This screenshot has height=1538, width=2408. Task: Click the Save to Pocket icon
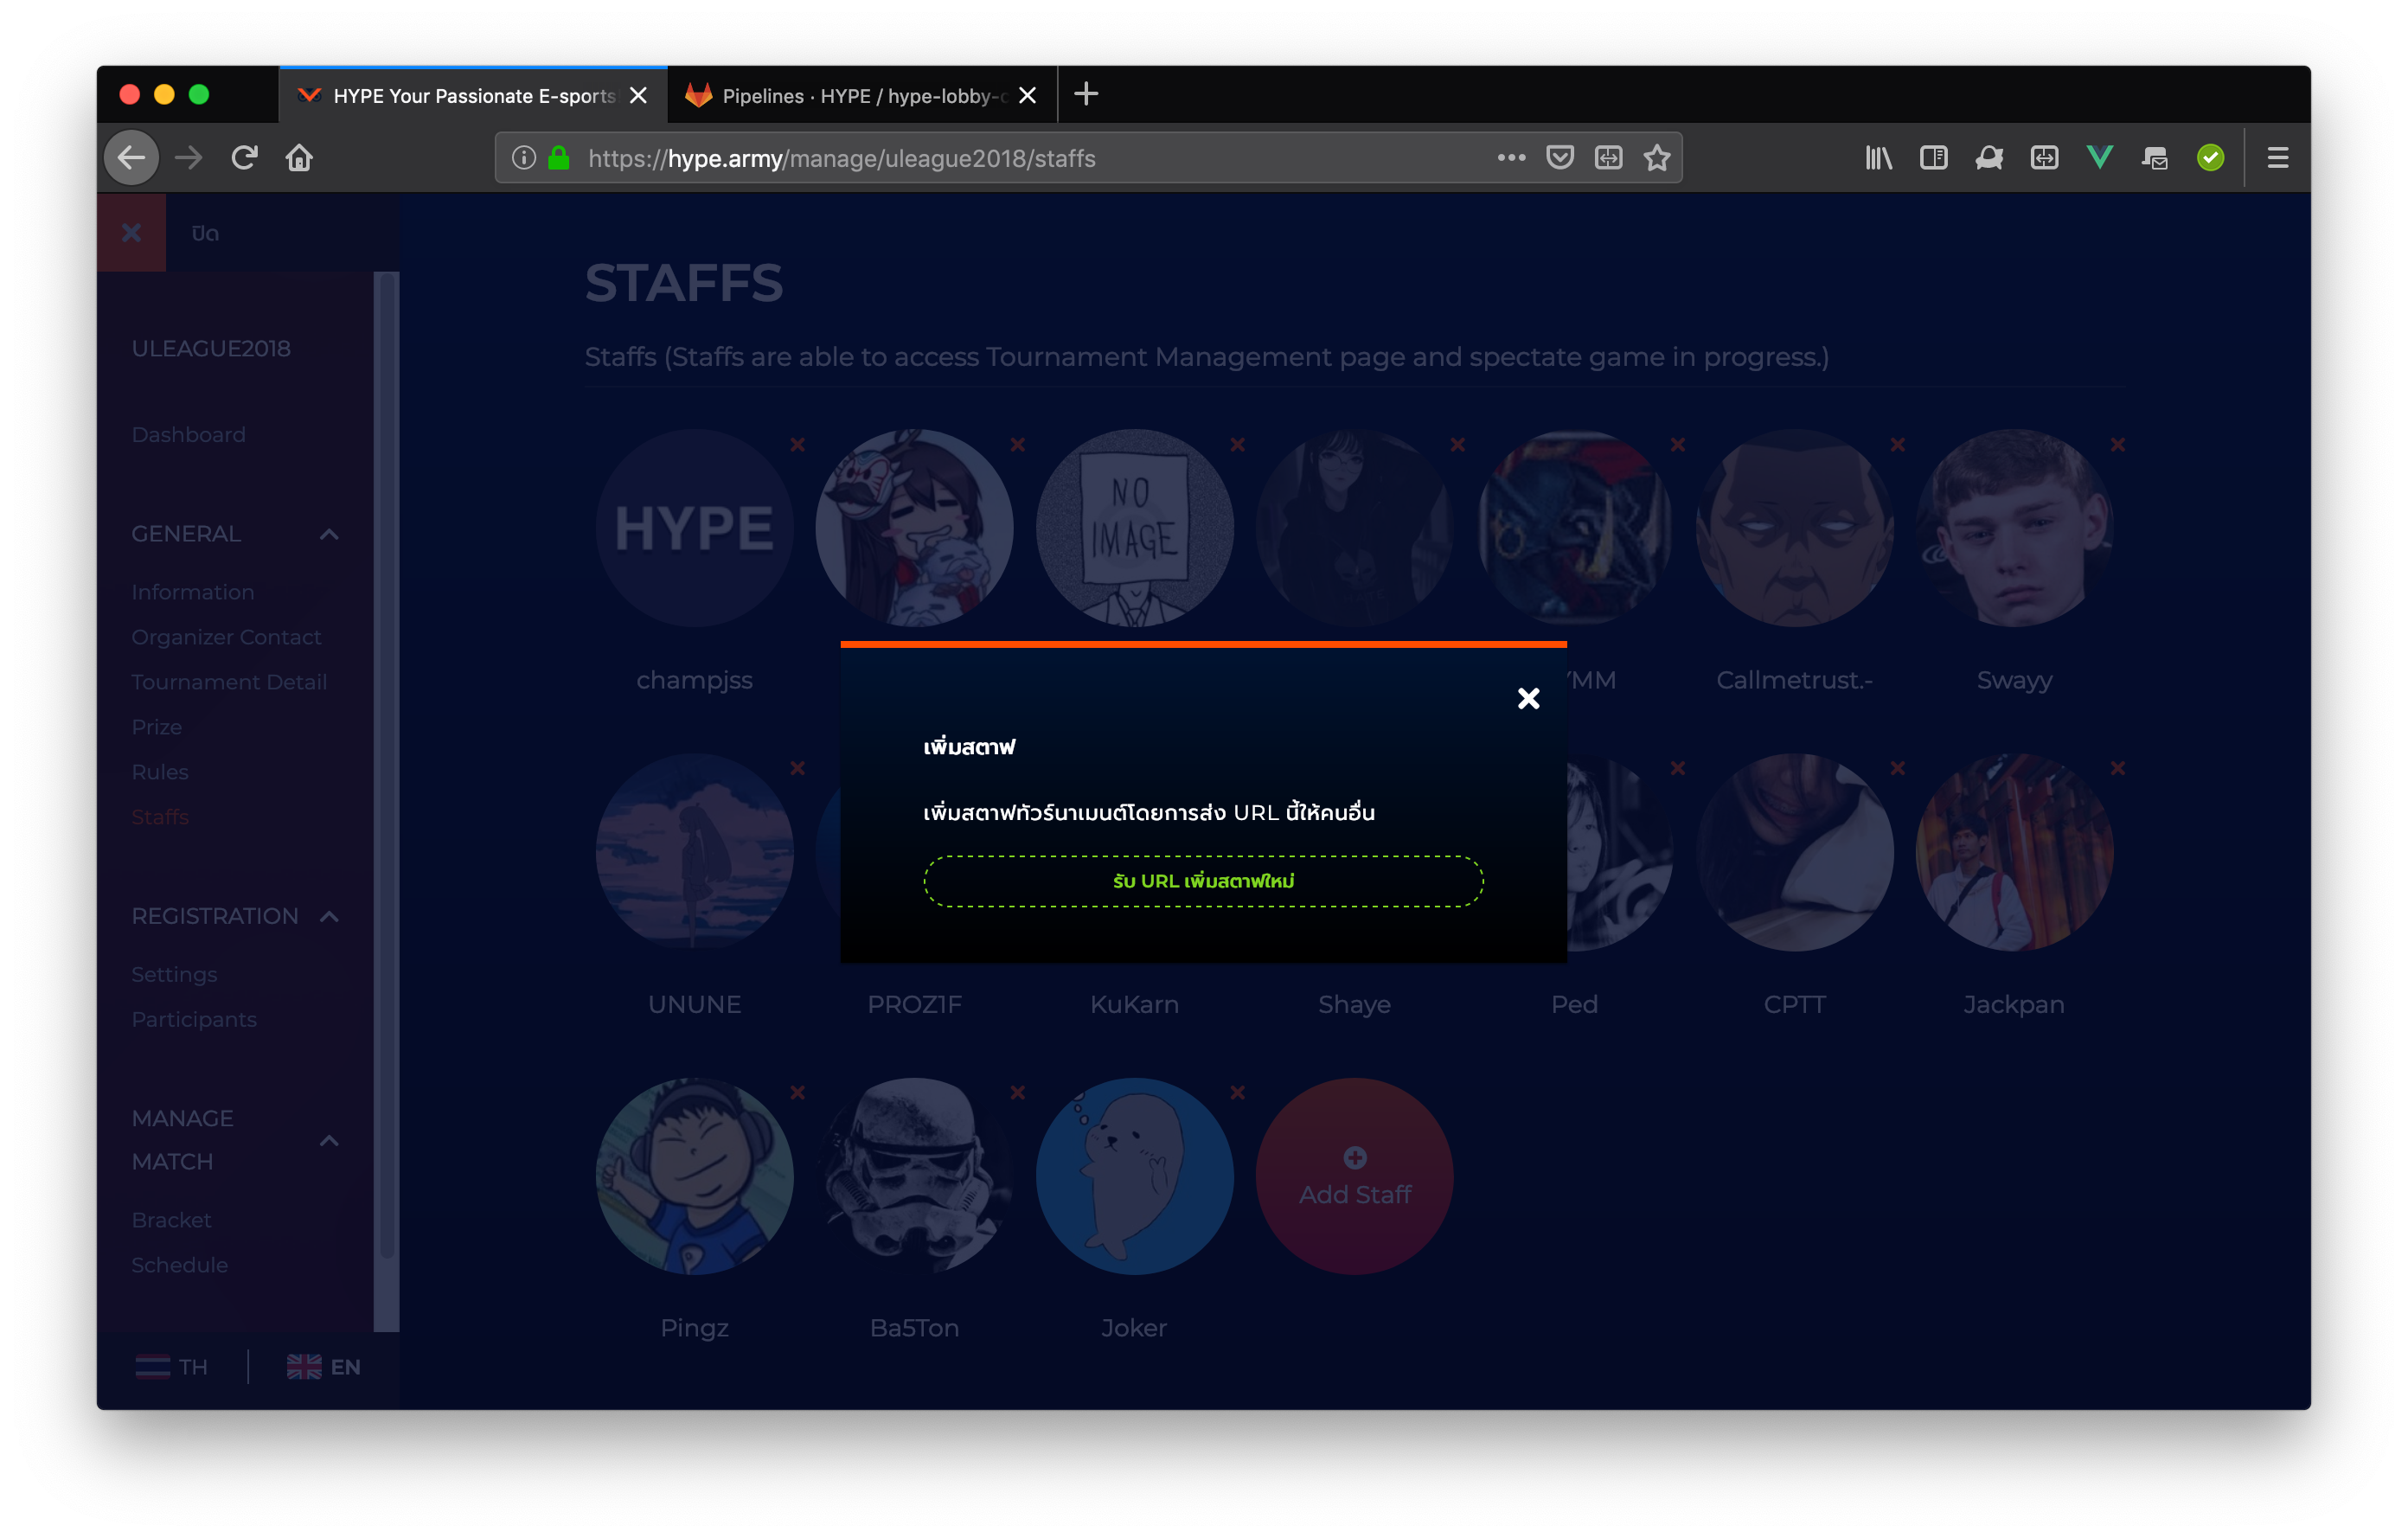1560,158
